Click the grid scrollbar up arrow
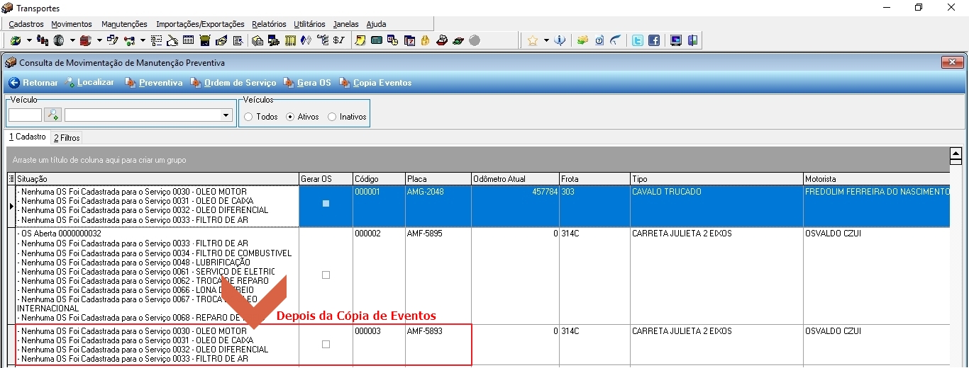The image size is (969, 368). point(956,153)
